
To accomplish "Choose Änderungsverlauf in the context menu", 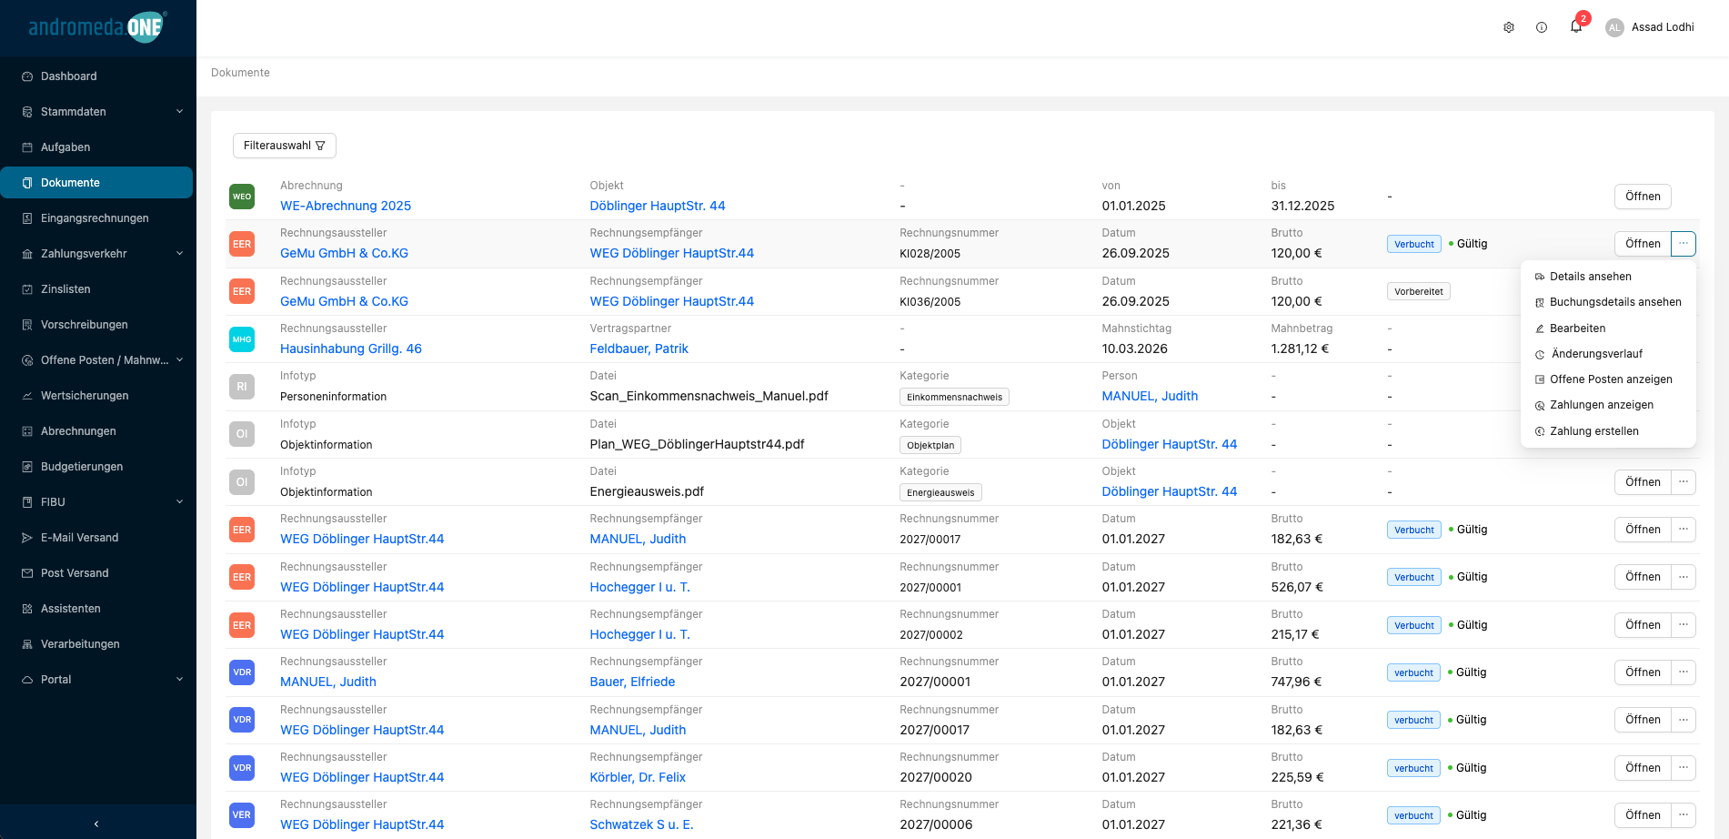I will pyautogui.click(x=1608, y=354).
